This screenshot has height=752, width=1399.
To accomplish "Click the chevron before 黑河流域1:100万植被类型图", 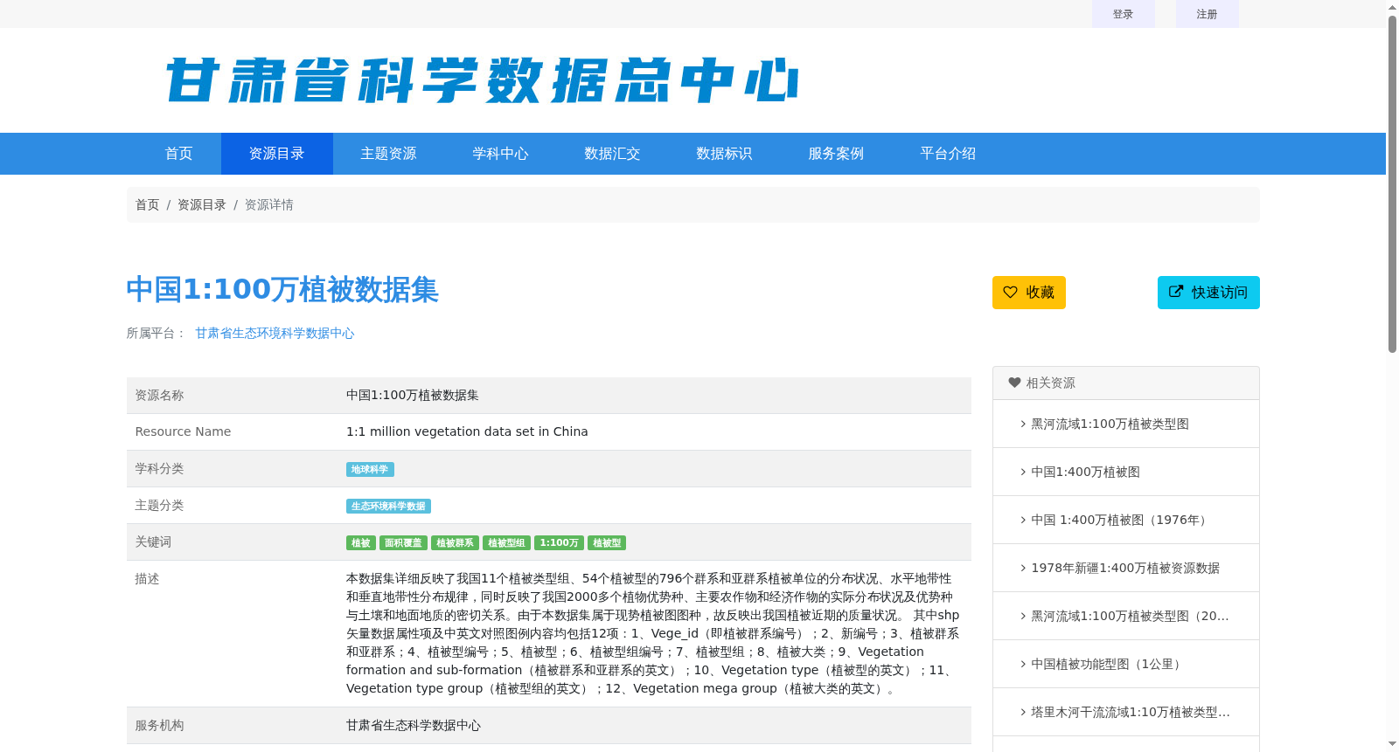I will pyautogui.click(x=1023, y=424).
